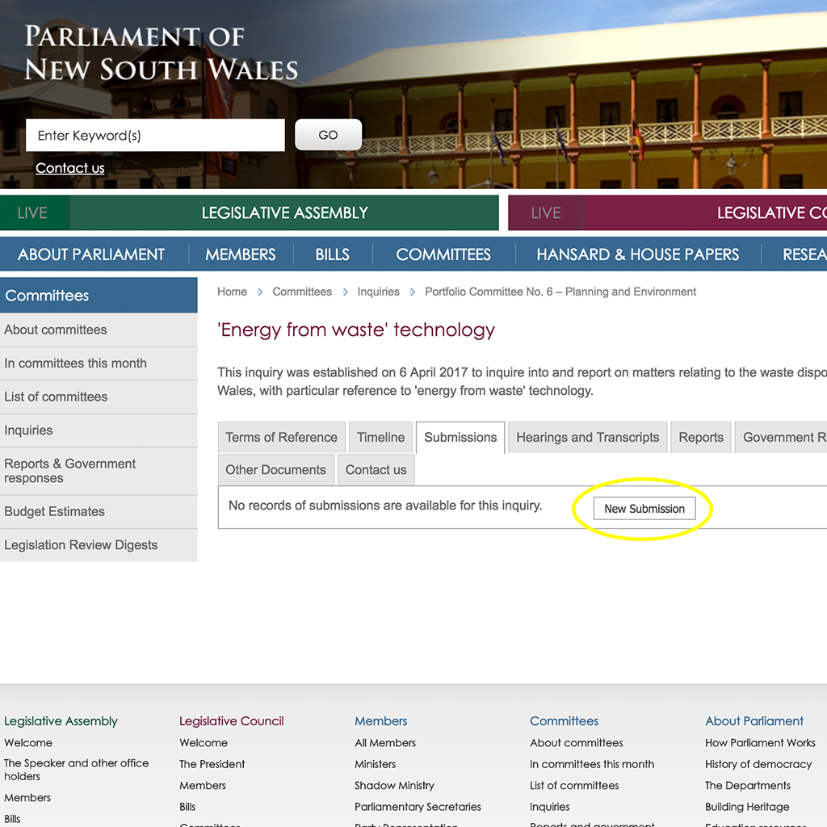Open The Departments footer link
Screen dimensions: 827x827
click(748, 785)
